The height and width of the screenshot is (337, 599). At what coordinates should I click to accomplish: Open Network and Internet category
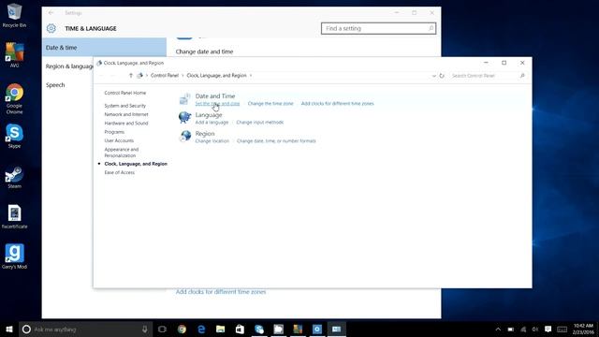pyautogui.click(x=126, y=114)
